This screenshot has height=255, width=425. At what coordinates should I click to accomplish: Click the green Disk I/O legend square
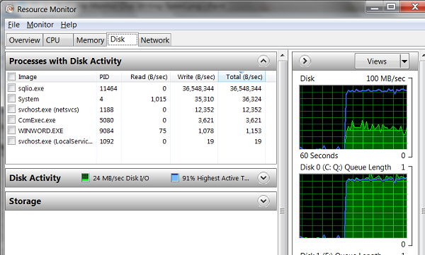[x=86, y=178]
